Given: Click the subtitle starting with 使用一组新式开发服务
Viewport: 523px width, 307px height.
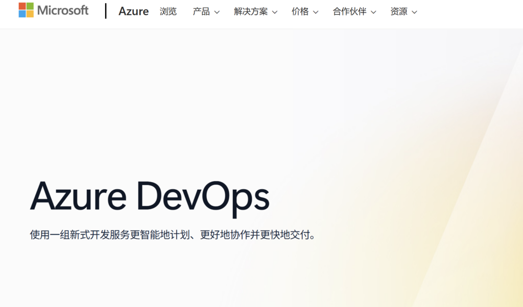Looking at the screenshot, I should 173,235.
